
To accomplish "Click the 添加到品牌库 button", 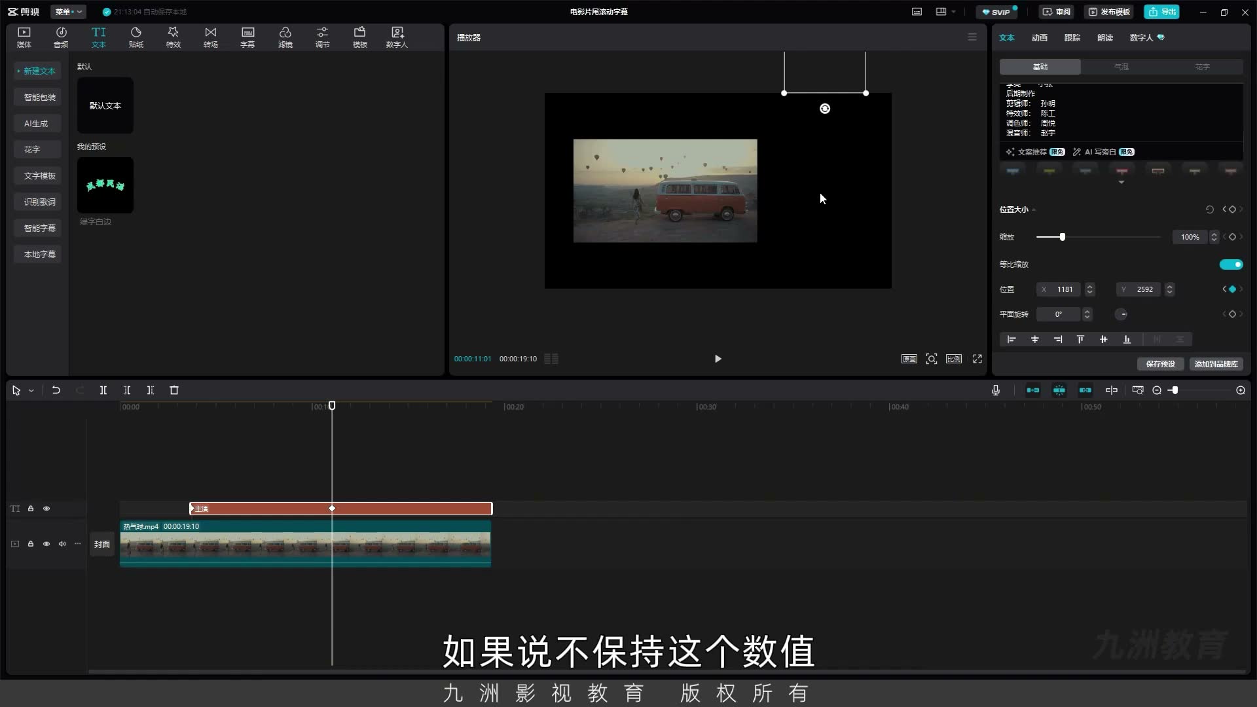I will point(1216,364).
